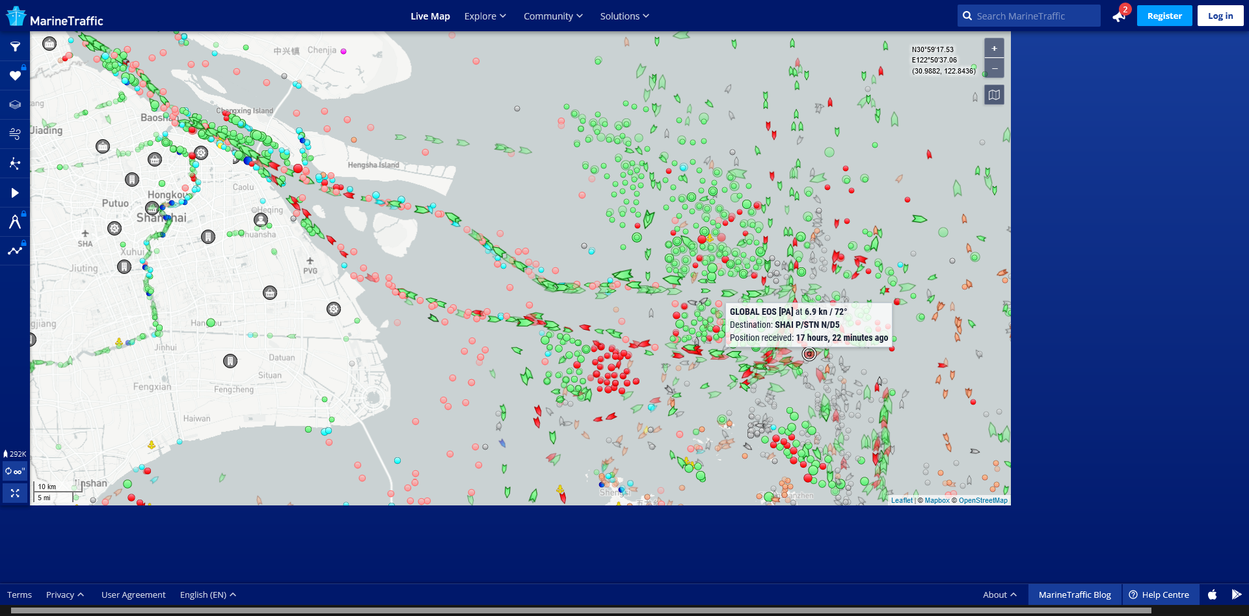
Task: Zoom in on the map
Action: tap(994, 48)
